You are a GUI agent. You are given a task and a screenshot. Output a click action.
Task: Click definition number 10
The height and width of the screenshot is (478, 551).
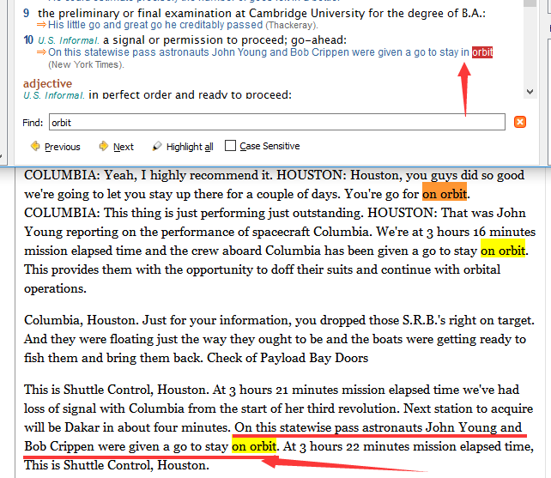(28, 40)
